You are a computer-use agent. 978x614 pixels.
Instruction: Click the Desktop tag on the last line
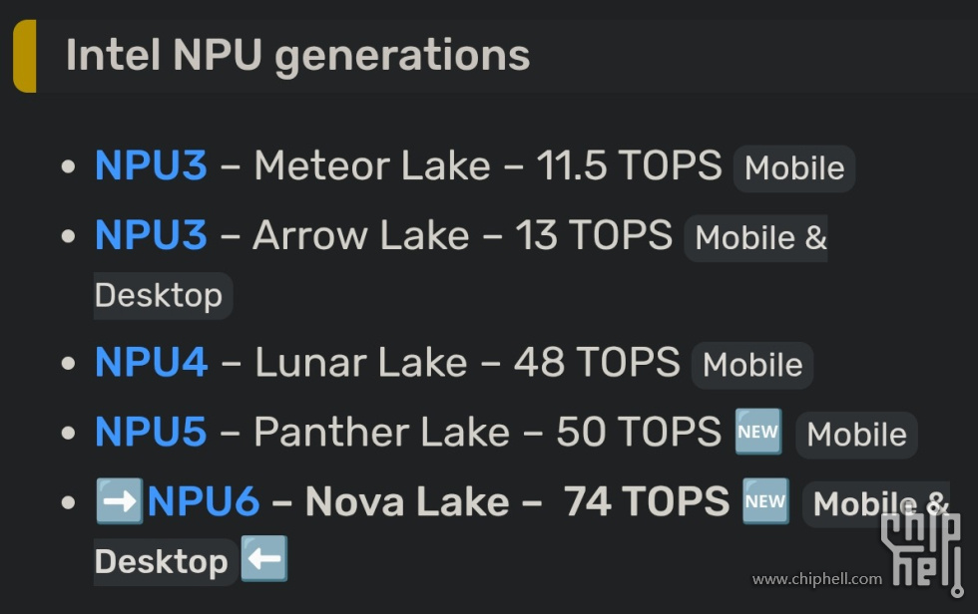162,562
